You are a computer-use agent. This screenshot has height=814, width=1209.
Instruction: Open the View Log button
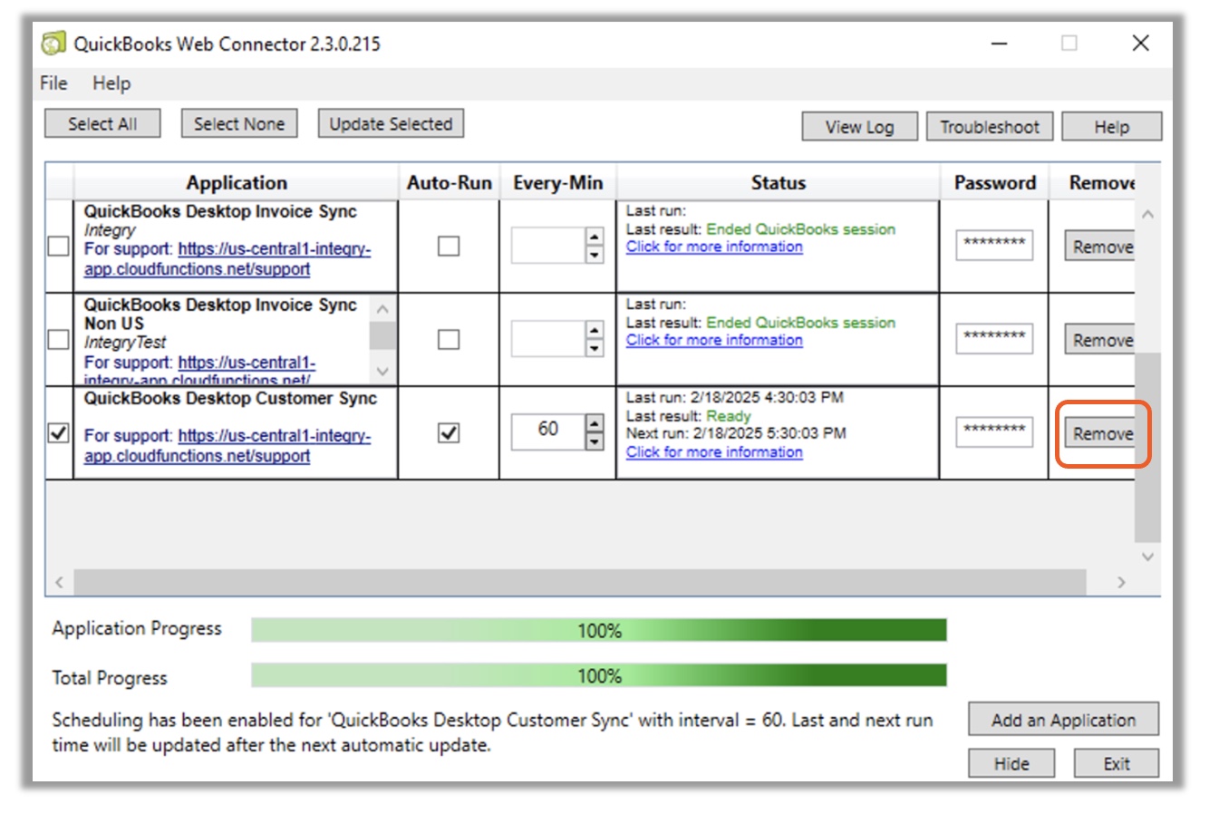(x=859, y=127)
